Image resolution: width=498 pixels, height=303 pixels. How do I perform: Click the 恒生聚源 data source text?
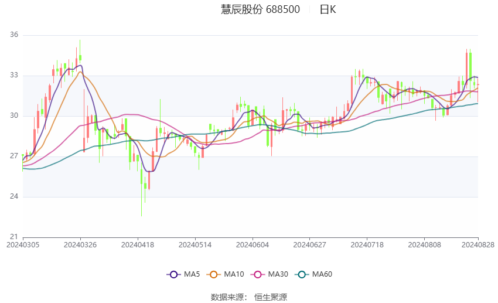tap(271, 297)
